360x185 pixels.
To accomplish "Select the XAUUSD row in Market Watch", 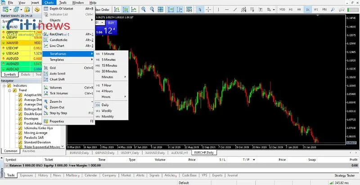I will [22, 43].
